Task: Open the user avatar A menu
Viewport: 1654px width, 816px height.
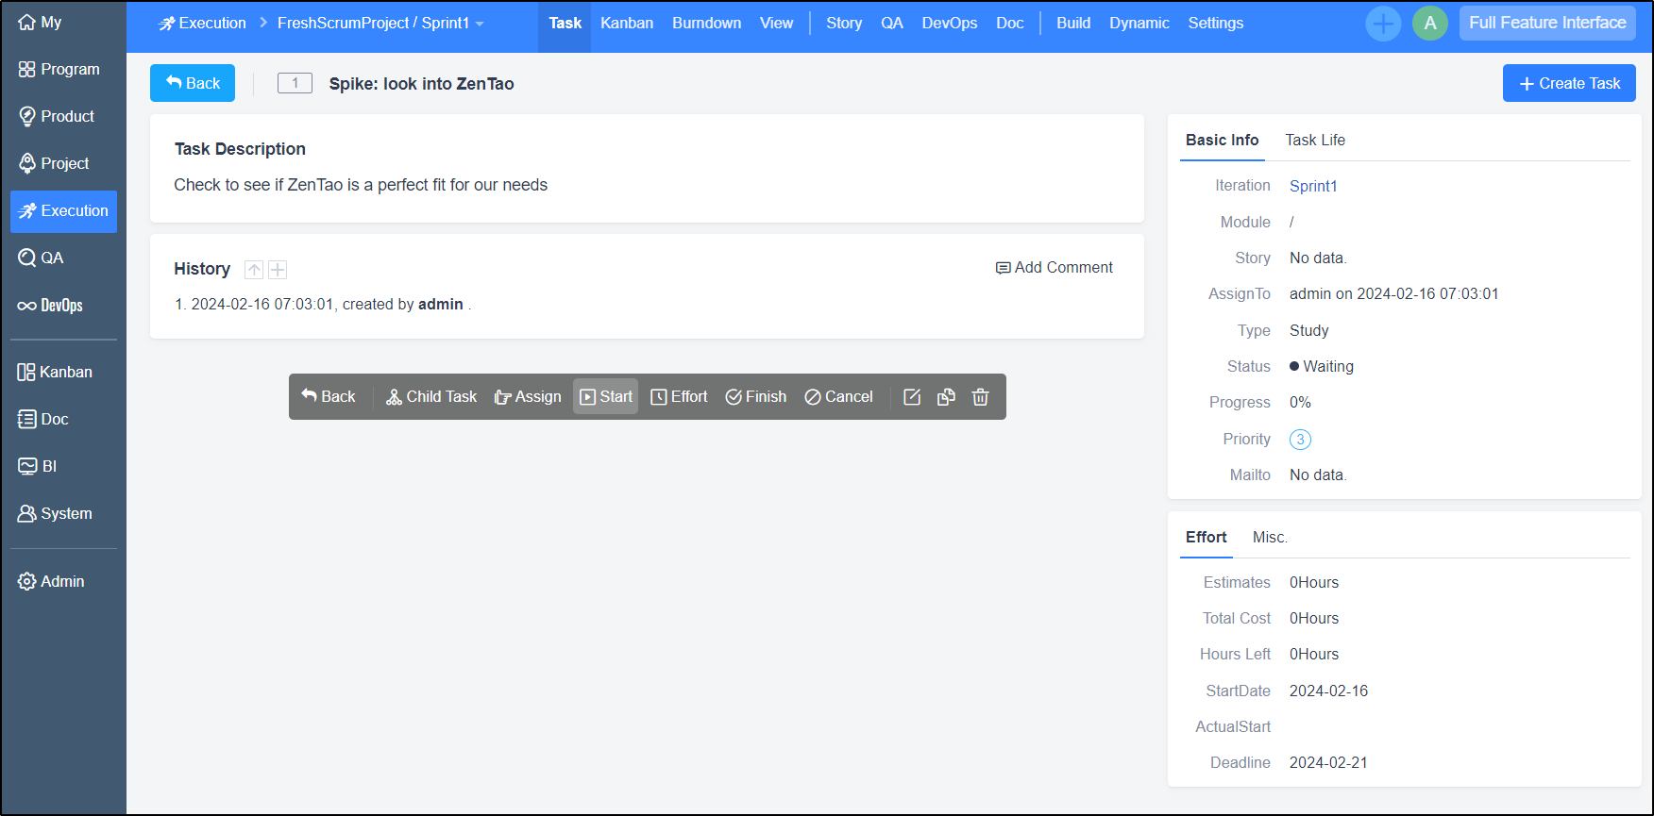Action: pos(1430,24)
